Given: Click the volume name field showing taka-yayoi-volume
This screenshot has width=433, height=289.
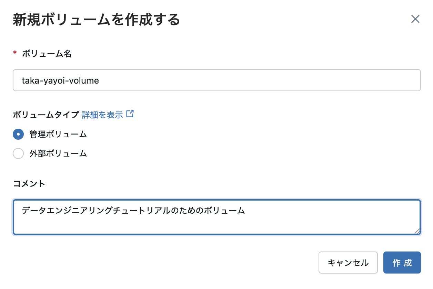Looking at the screenshot, I should click(216, 80).
